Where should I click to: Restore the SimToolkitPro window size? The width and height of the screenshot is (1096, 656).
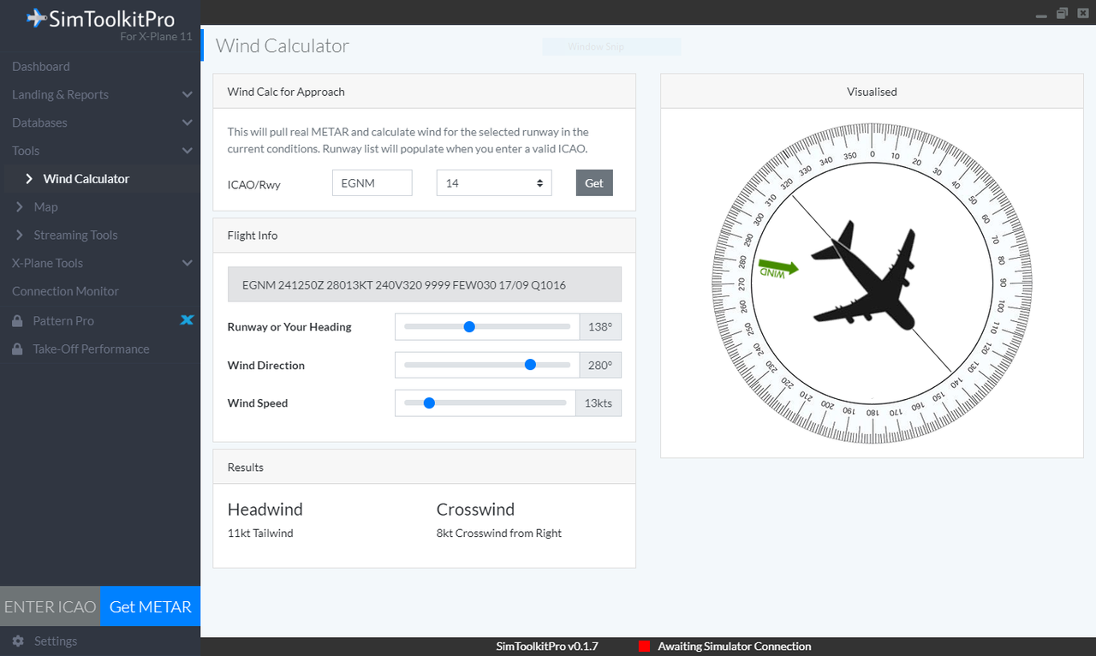1063,13
